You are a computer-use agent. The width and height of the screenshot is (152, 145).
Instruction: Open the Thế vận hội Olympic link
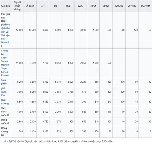pos(5,39)
